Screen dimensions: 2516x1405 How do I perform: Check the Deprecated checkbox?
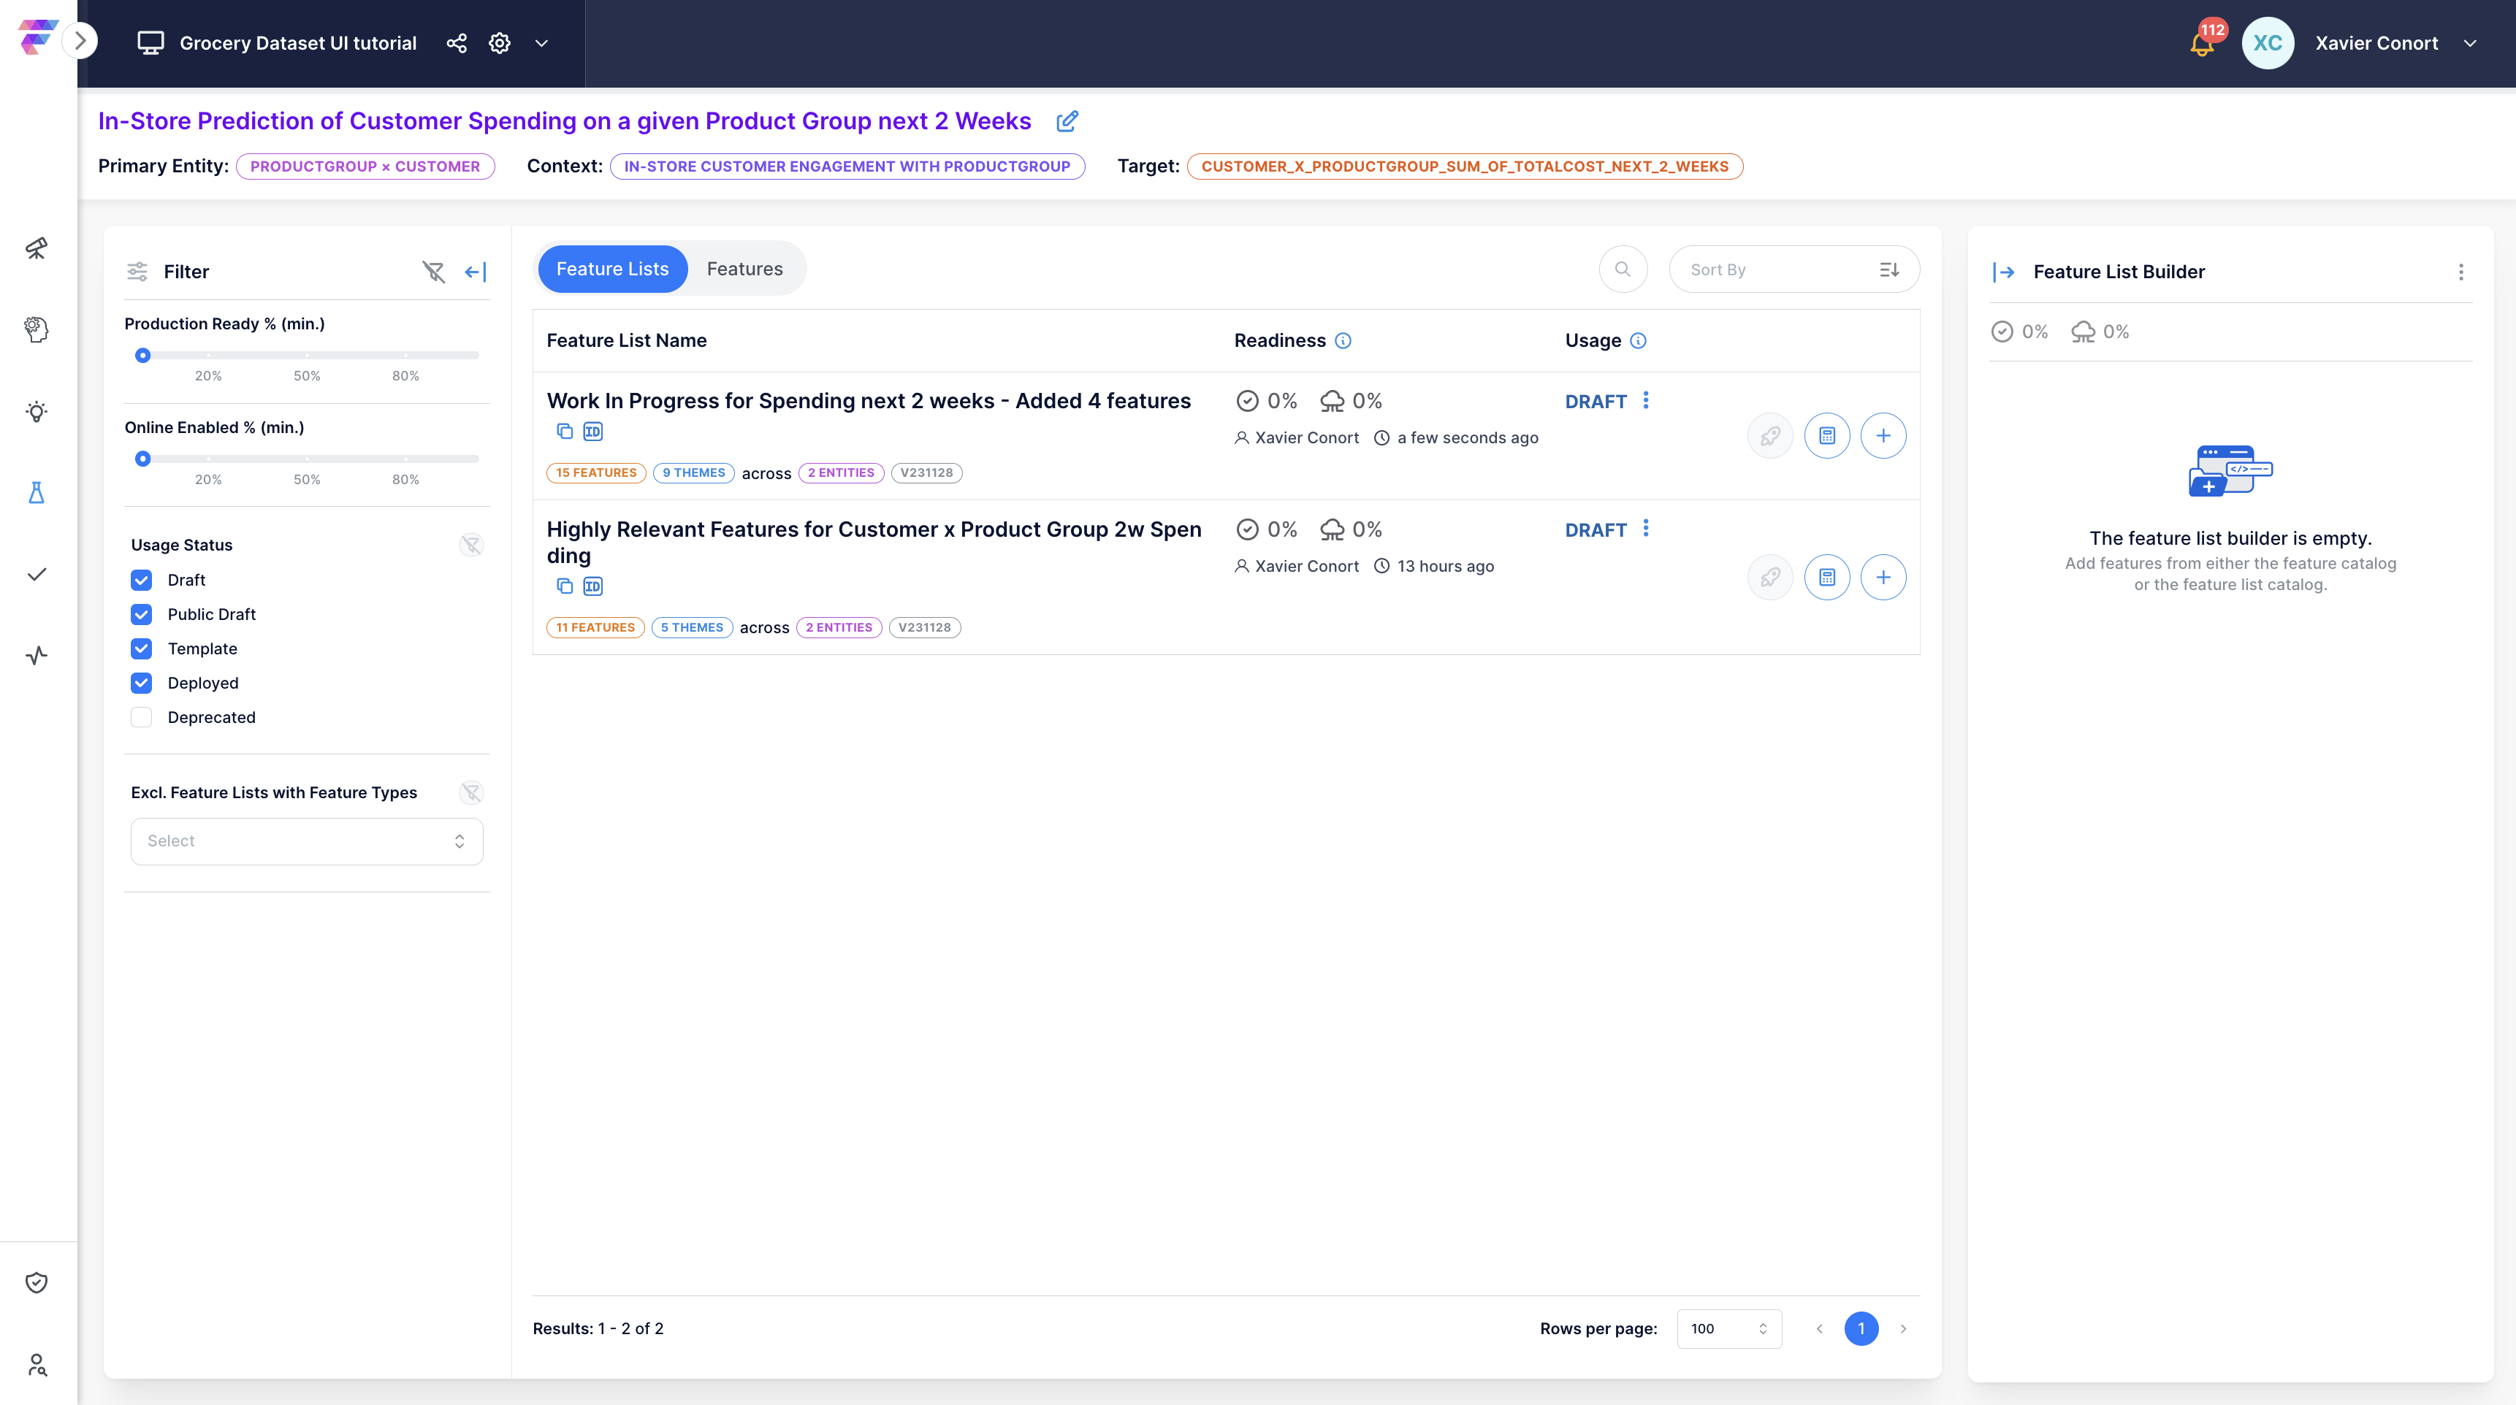(x=142, y=716)
